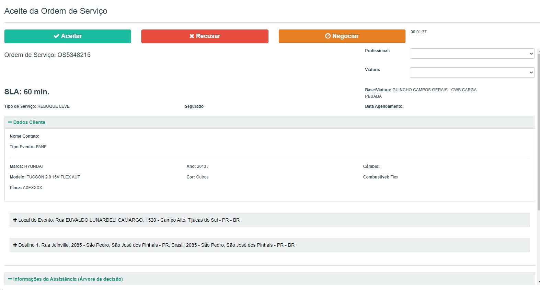Collapse the Informações da Assistência panel
The width and height of the screenshot is (540, 290).
click(68, 279)
